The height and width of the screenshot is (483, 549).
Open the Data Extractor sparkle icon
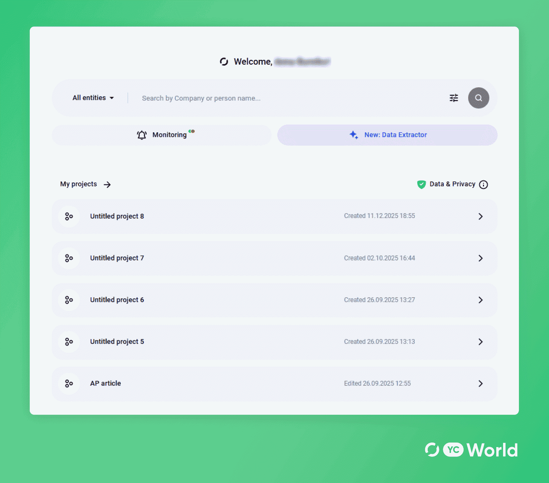click(x=354, y=135)
